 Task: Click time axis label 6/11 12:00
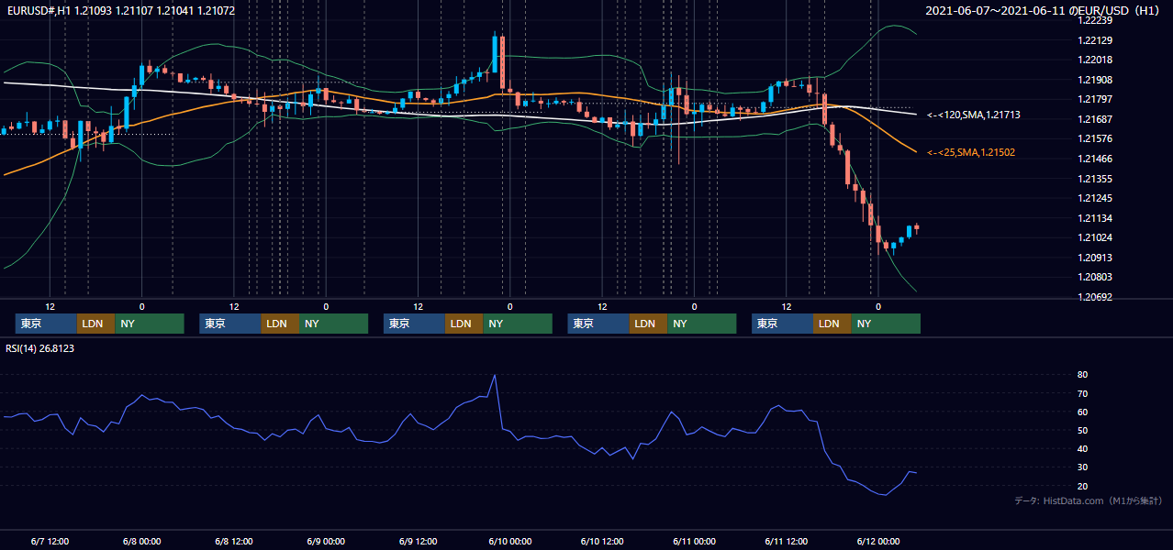point(786,541)
